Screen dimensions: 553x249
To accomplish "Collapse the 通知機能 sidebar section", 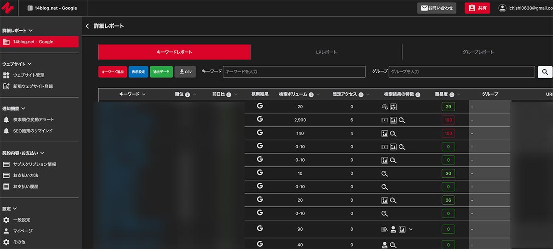I will 24,109.
